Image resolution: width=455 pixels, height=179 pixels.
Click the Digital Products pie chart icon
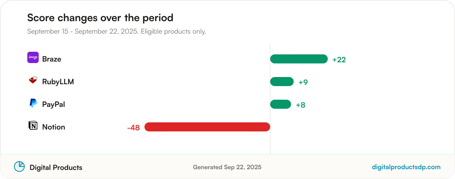click(x=19, y=167)
